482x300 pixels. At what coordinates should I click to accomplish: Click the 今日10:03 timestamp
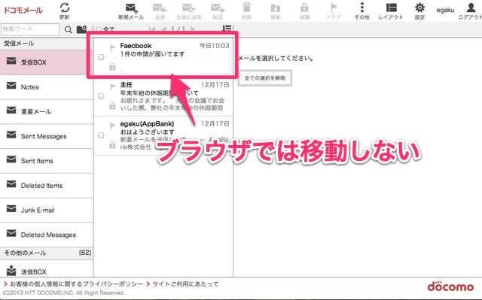(214, 46)
